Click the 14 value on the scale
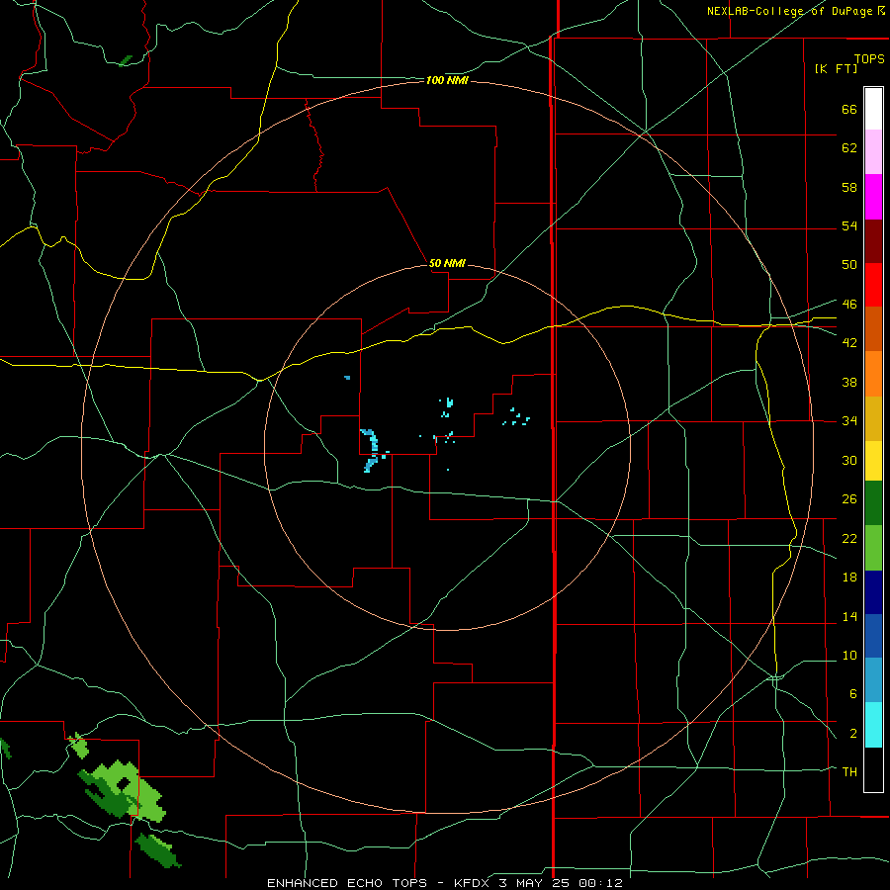 (x=849, y=616)
